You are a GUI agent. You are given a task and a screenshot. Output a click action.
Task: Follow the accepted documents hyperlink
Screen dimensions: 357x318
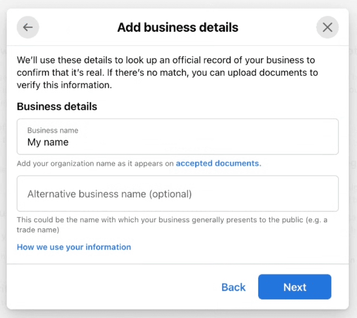click(218, 163)
